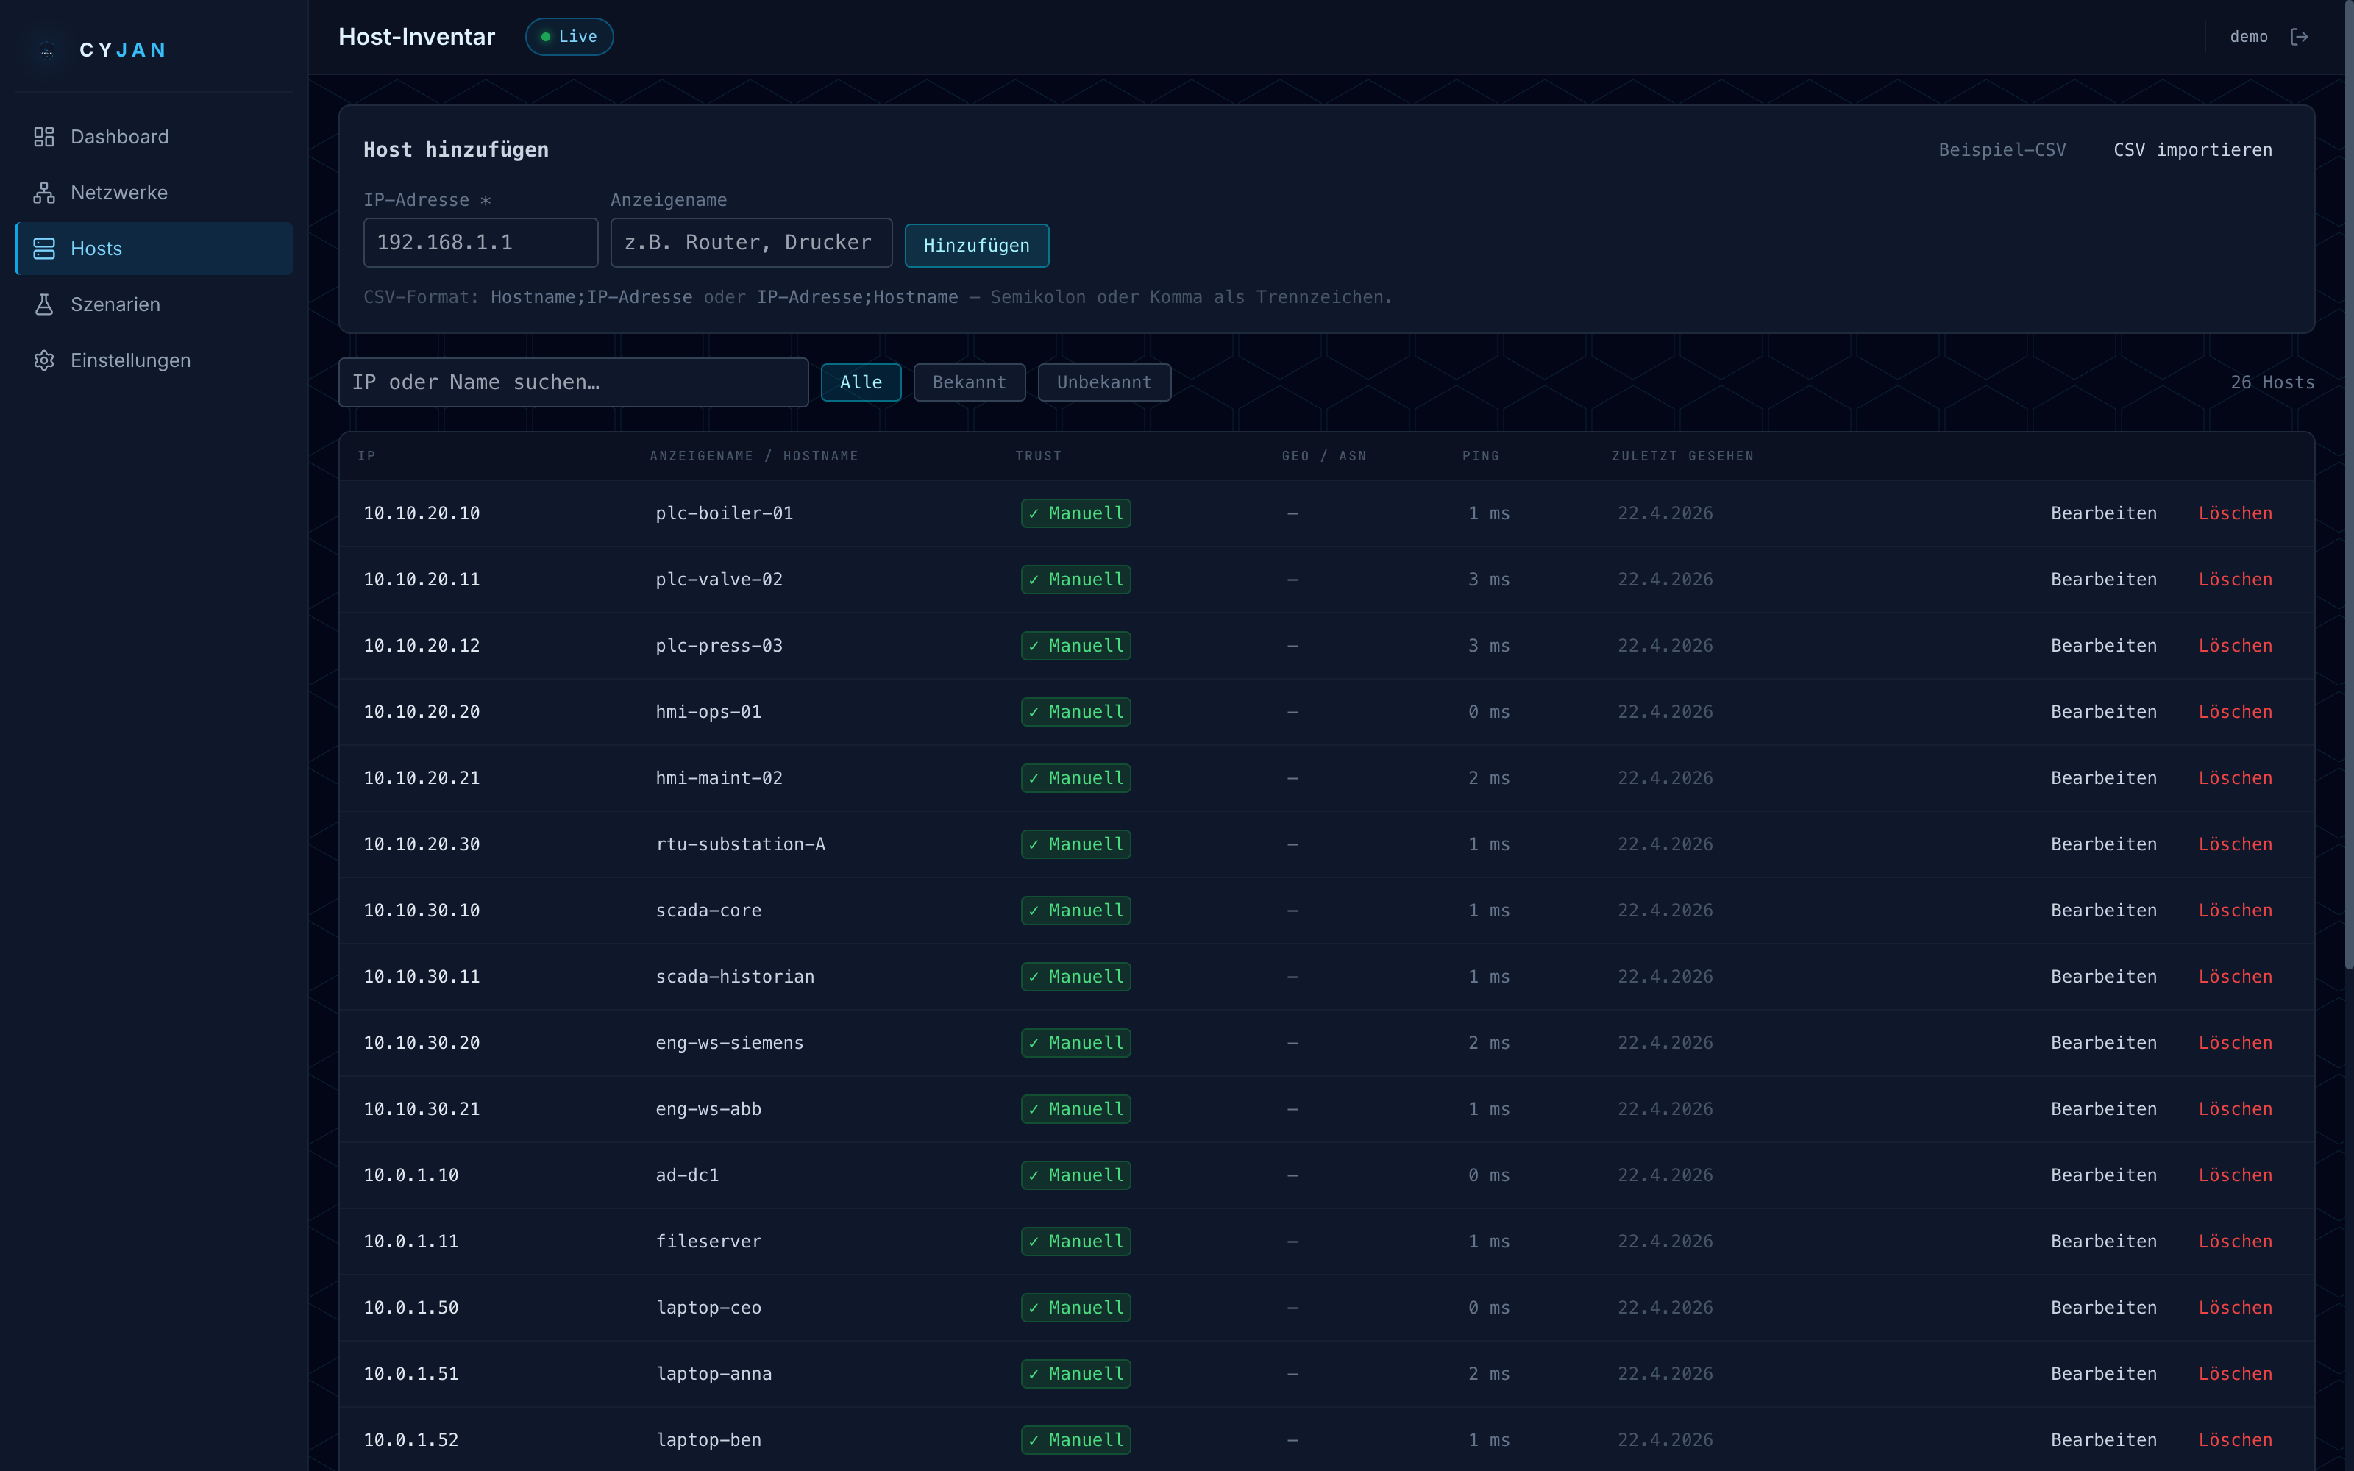Click the Manuell checkmark badge for plc-boiler-01

tap(1075, 513)
